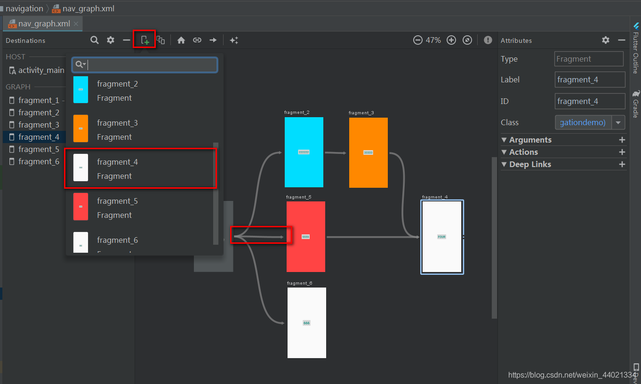Screen dimensions: 641x384
Task: Choose fragment_2 in the destination popup
Action: (141, 90)
